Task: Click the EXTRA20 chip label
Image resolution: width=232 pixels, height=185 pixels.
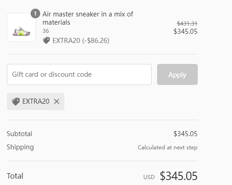Action: pyautogui.click(x=36, y=101)
